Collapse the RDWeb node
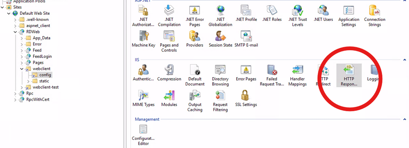409x148 pixels. point(16,32)
